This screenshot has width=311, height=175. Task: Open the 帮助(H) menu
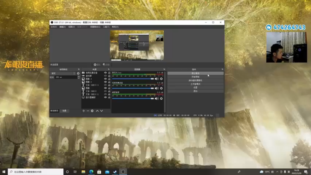(115, 27)
